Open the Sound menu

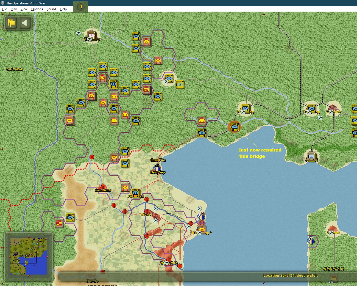click(x=51, y=9)
